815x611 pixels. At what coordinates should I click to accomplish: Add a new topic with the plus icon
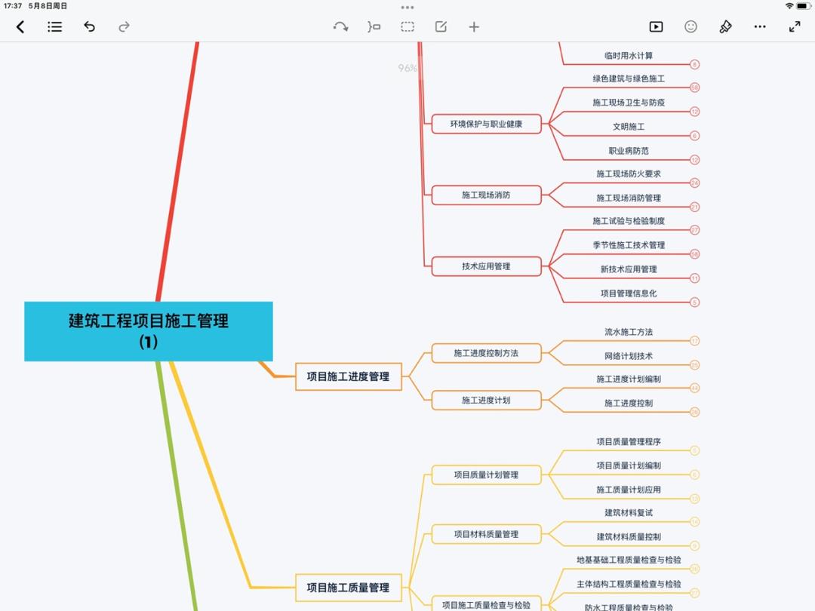click(474, 26)
